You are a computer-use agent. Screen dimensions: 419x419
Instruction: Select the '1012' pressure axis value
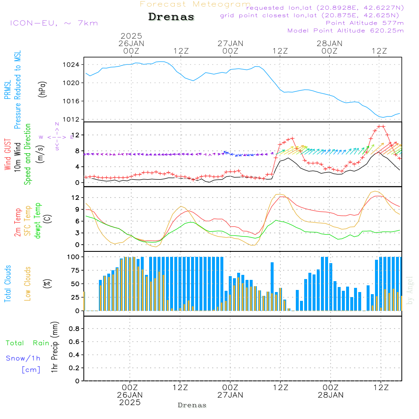click(71, 119)
